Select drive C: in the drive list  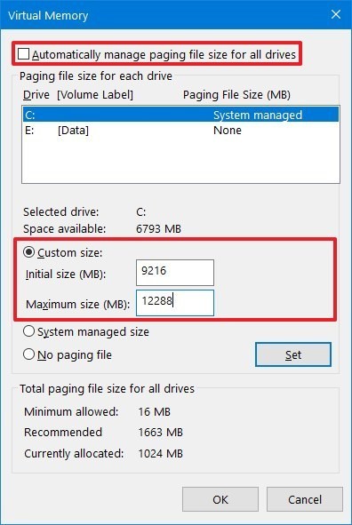click(x=180, y=115)
